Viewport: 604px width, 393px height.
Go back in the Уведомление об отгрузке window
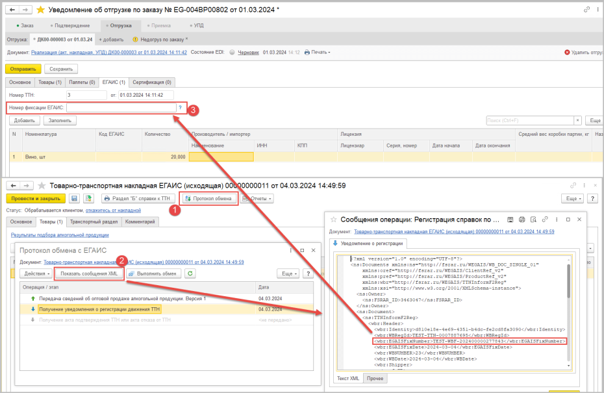point(12,10)
